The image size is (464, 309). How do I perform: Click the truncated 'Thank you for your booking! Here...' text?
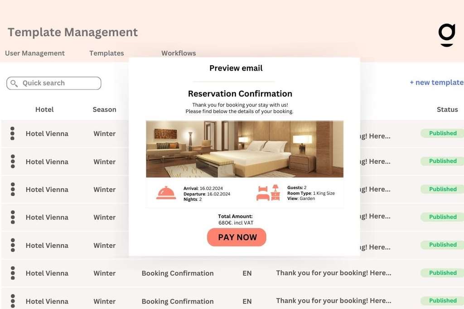[334, 273]
